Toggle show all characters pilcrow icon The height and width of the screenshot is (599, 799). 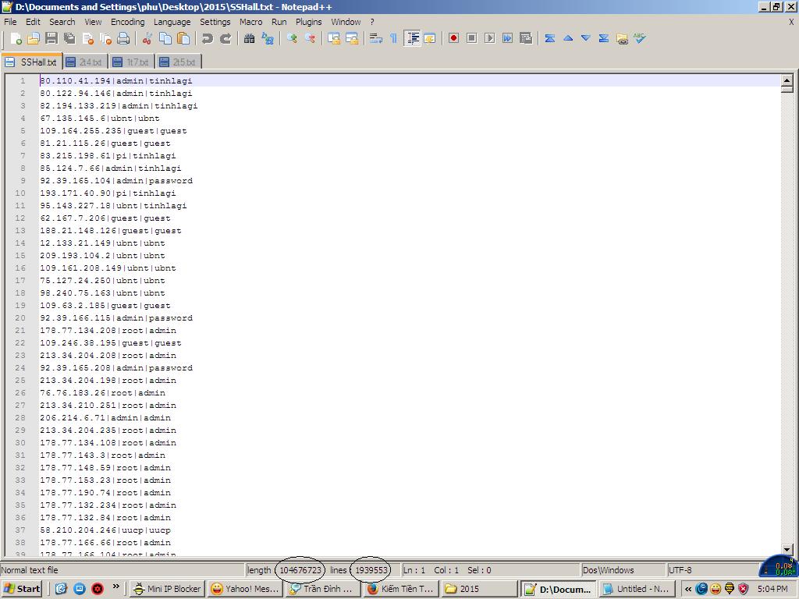pos(393,39)
